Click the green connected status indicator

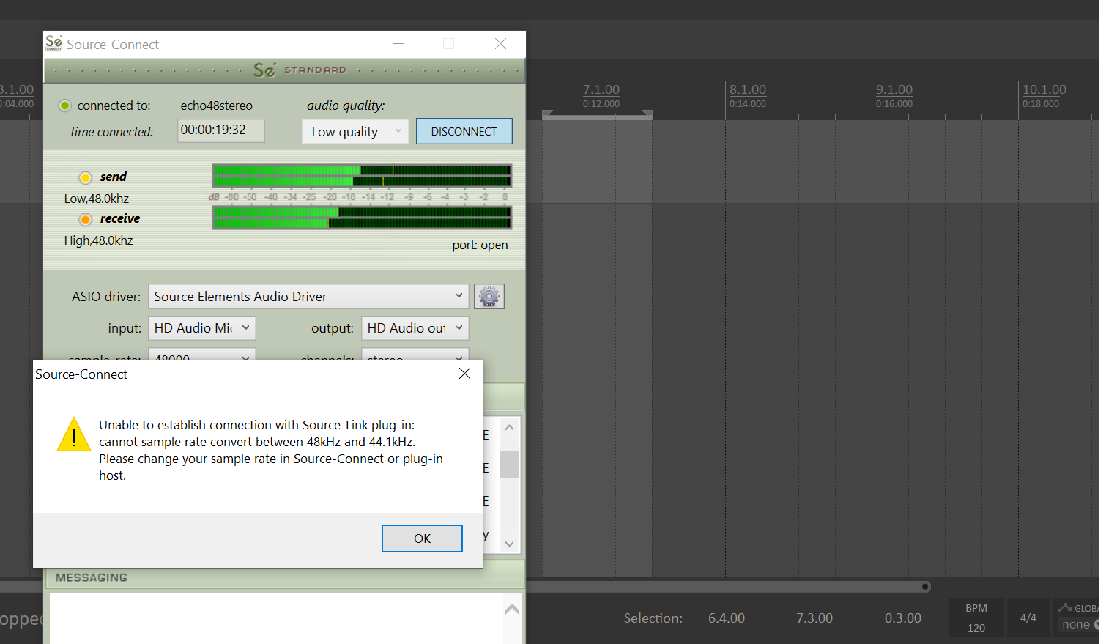click(x=65, y=106)
